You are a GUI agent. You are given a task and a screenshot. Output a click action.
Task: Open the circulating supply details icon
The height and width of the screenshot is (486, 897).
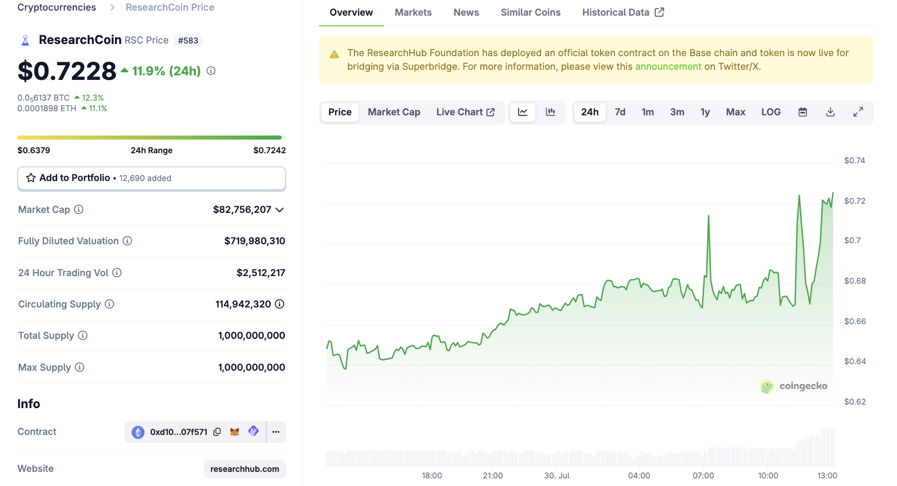click(280, 304)
